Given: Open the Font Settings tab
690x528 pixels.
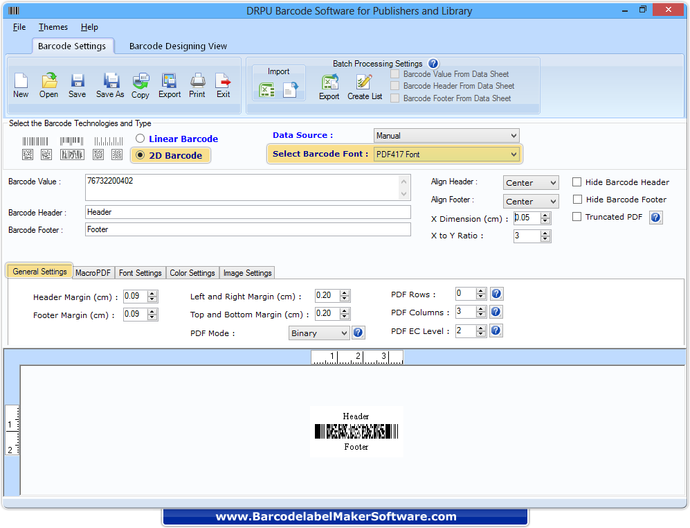Looking at the screenshot, I should click(140, 273).
